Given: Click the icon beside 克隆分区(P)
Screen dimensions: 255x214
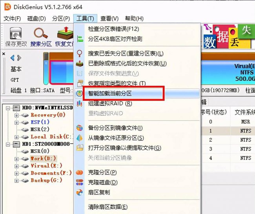Looking at the screenshot, I should [x=80, y=172].
